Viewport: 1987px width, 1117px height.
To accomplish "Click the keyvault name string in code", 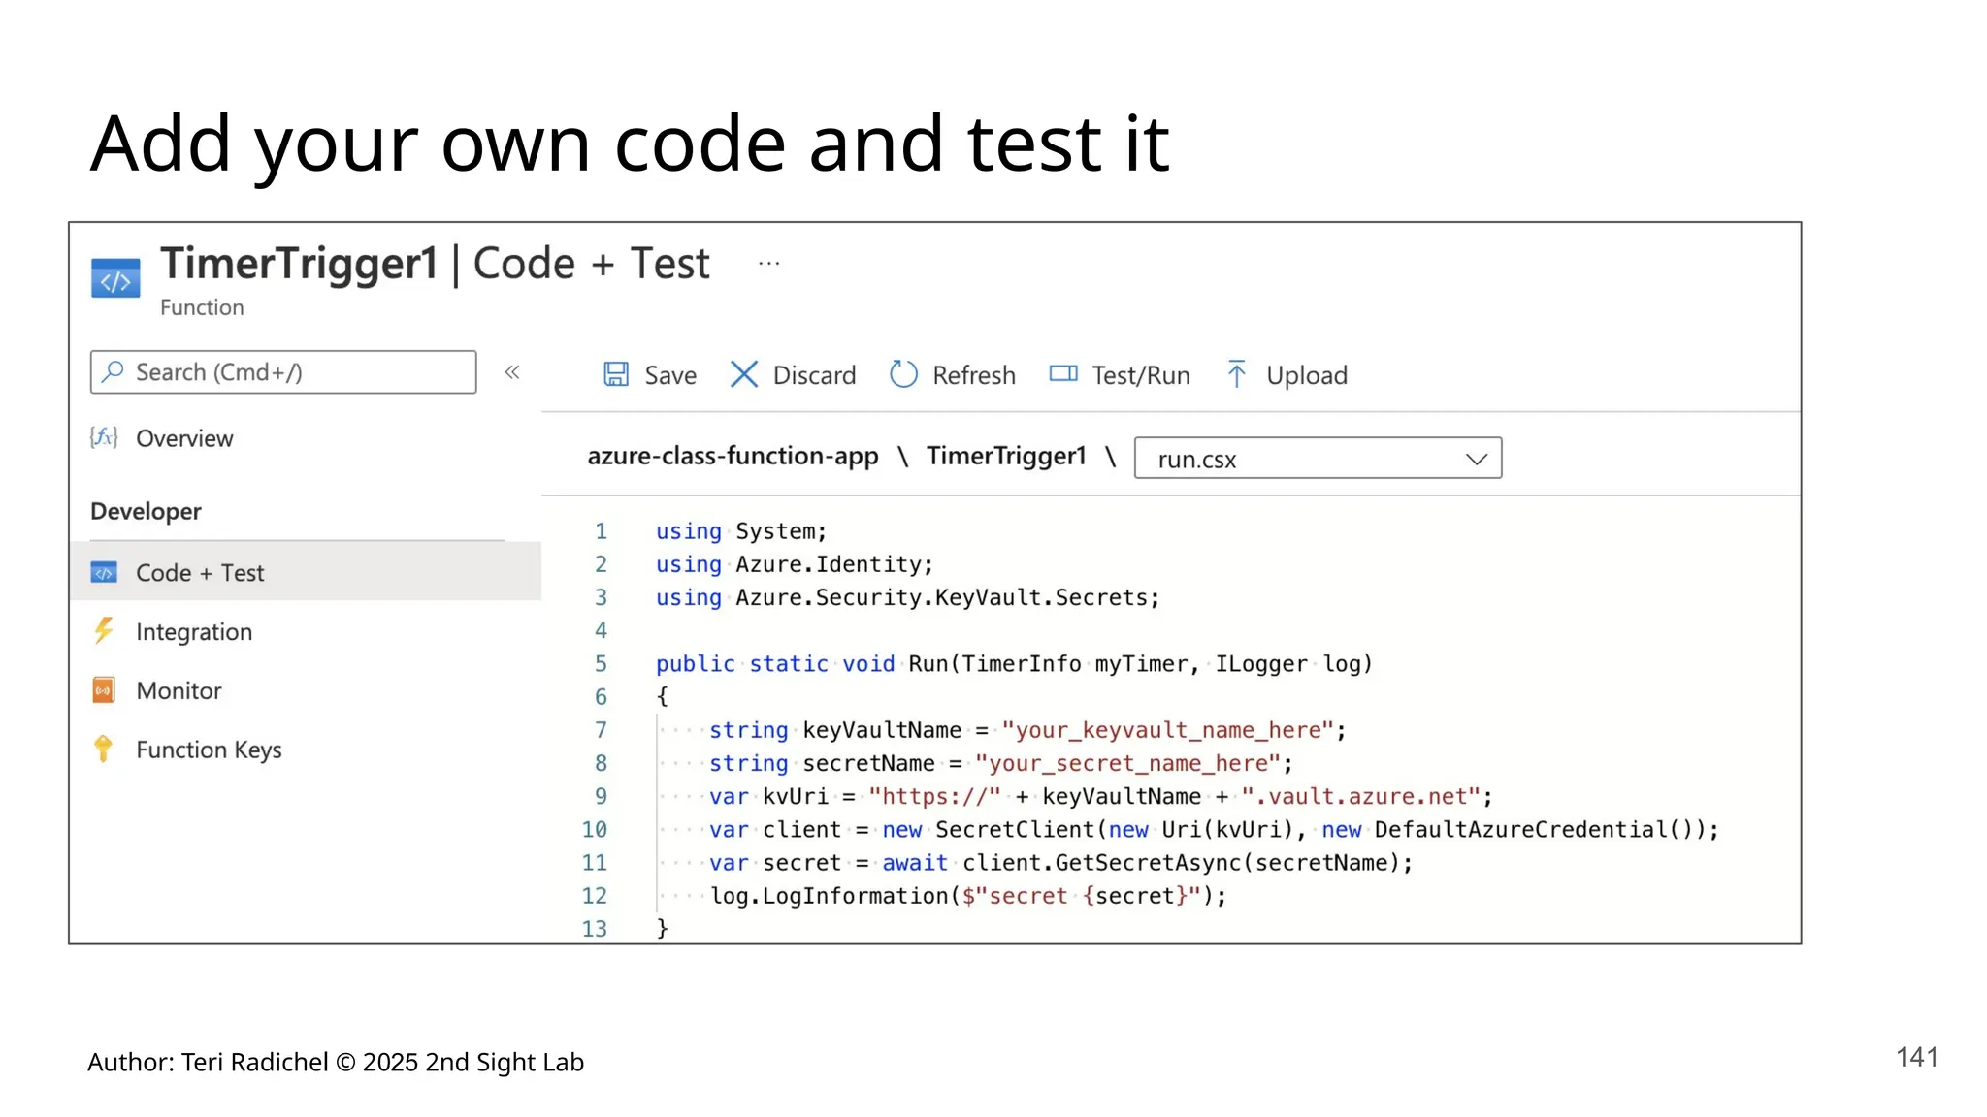I will tap(1167, 730).
